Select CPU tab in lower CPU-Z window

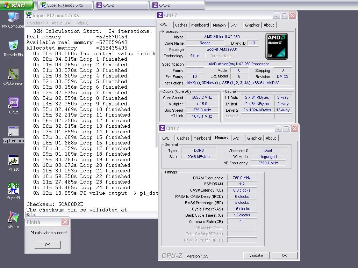click(166, 138)
